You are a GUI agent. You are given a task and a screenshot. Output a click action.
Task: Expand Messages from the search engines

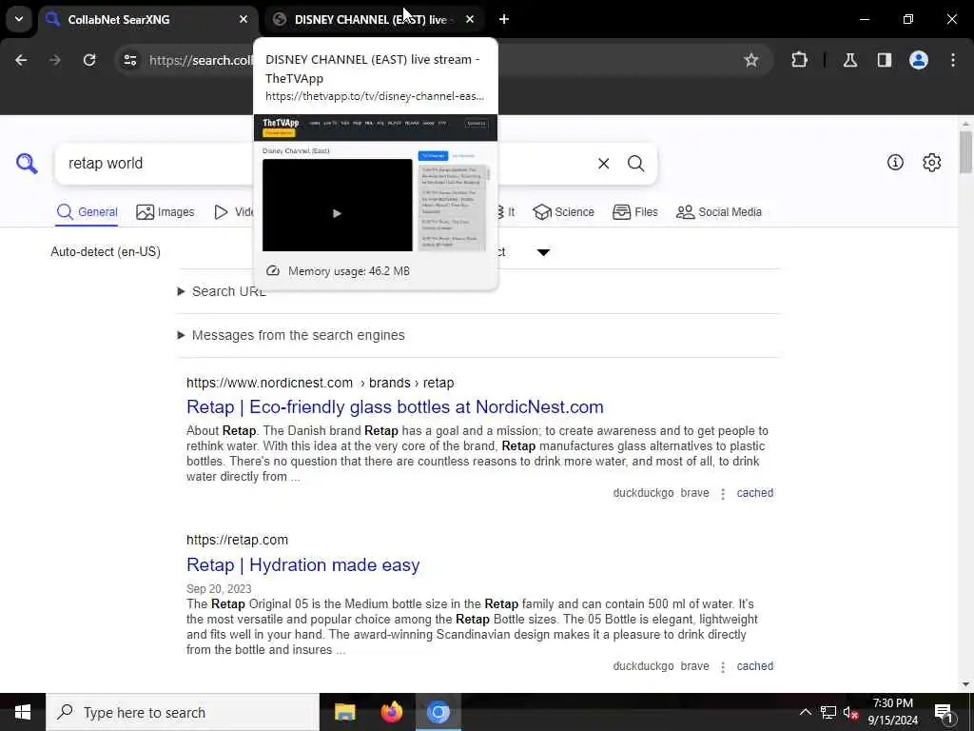(291, 335)
